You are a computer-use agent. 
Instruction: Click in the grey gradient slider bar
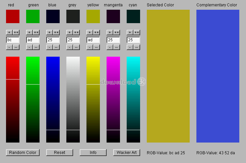click(x=73, y=100)
